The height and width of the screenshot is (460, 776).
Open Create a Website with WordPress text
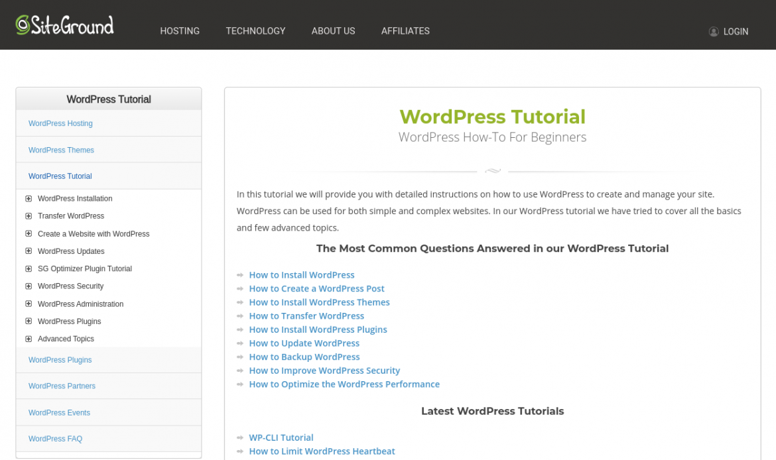pos(94,233)
